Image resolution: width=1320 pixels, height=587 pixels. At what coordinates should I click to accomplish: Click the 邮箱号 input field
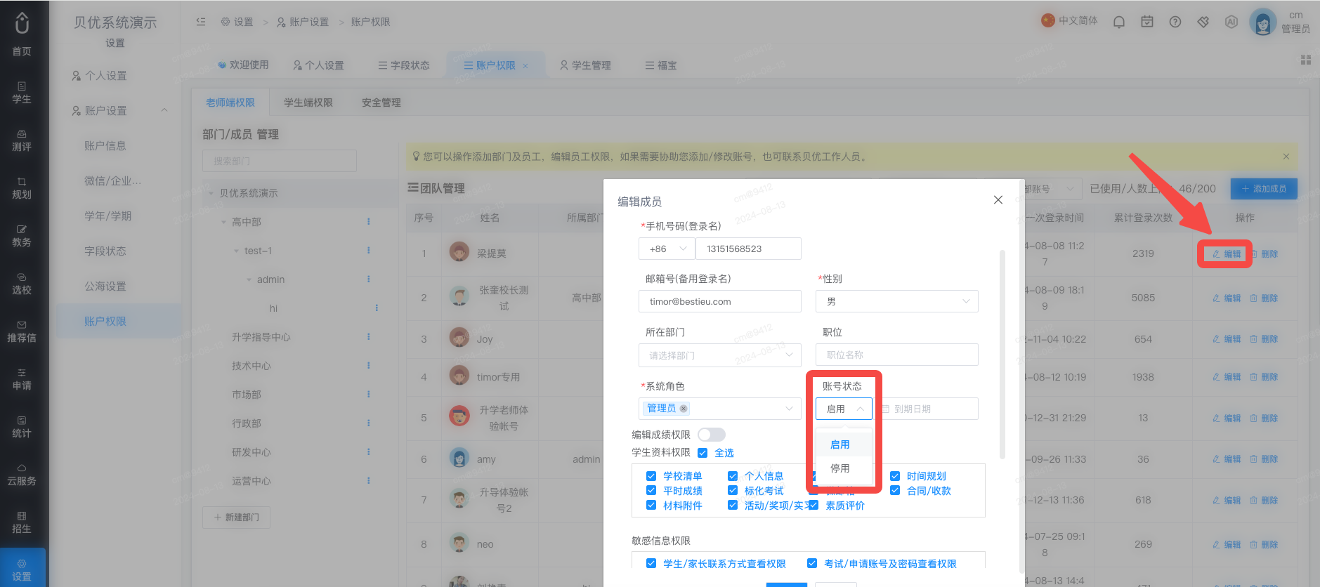720,301
